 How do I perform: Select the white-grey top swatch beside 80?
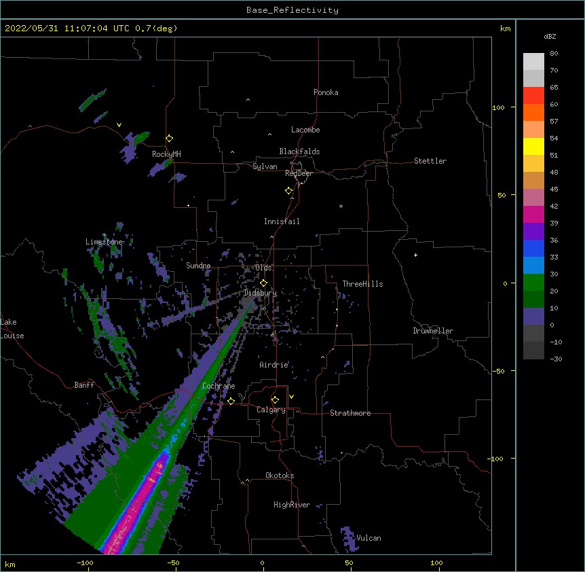(533, 61)
